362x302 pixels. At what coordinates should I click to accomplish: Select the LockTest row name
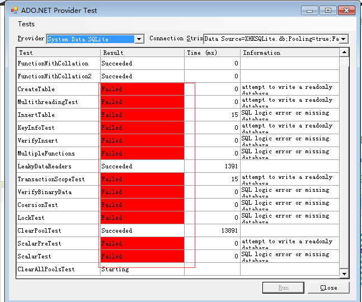pos(31,218)
